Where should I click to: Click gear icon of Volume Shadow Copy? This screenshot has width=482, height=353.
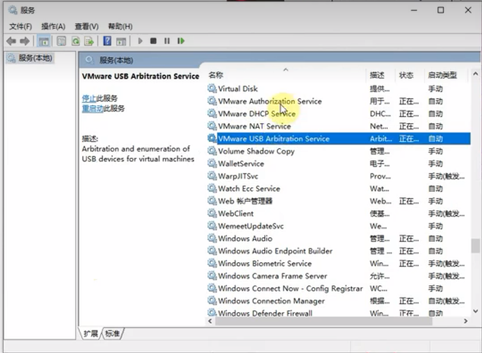(x=212, y=151)
